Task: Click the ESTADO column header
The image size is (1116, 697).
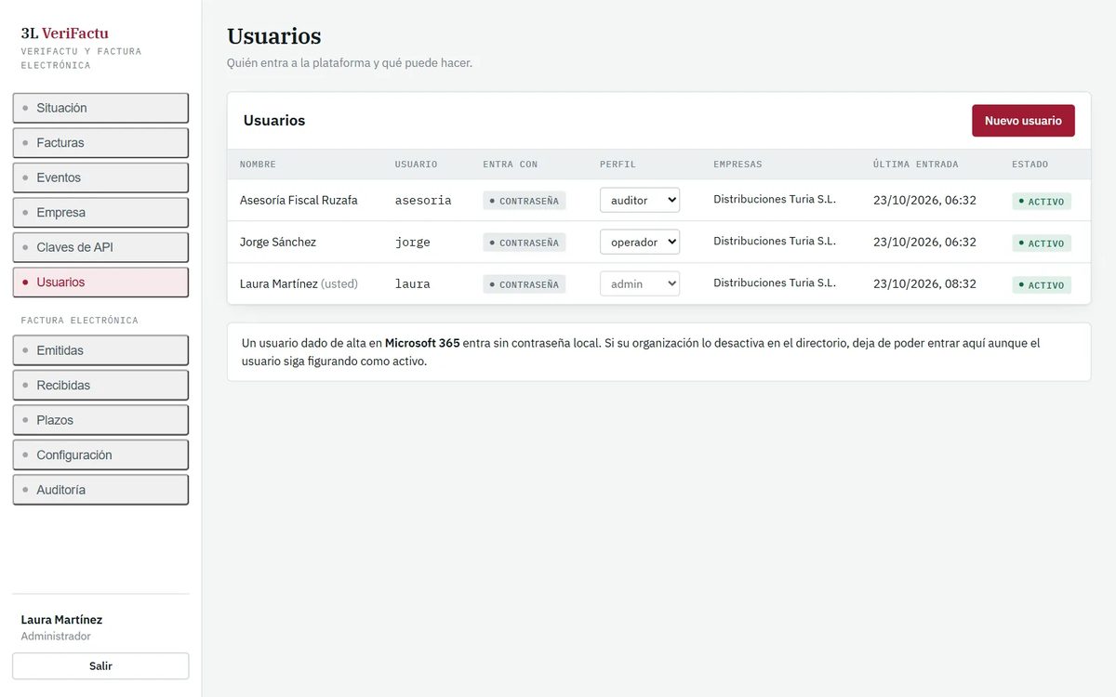Action: pos(1030,164)
